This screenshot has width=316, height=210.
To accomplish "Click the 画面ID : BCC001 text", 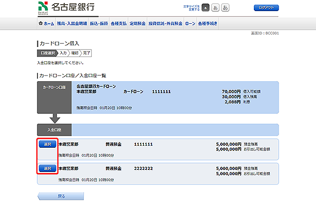I will tap(265, 33).
